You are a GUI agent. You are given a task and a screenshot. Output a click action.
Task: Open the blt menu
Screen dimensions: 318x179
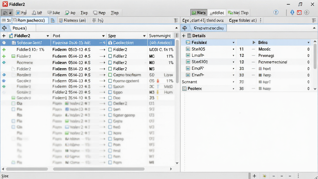37,13
